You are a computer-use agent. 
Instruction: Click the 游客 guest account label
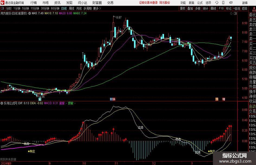point(245,3)
